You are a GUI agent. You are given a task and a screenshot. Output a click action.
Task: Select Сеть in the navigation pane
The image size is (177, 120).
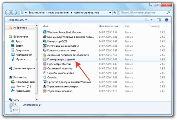pos(16,100)
